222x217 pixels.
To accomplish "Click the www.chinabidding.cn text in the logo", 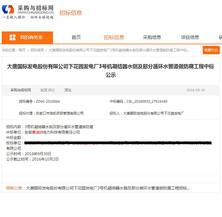I will pyautogui.click(x=35, y=12).
